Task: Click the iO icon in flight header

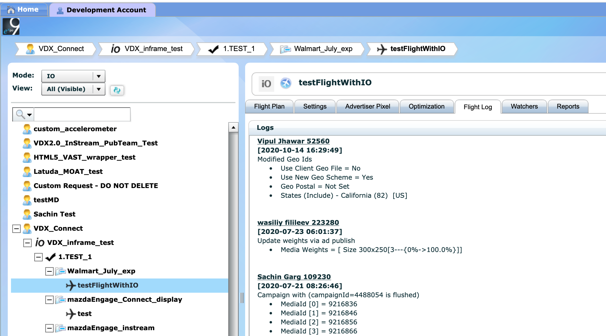Action: (266, 84)
